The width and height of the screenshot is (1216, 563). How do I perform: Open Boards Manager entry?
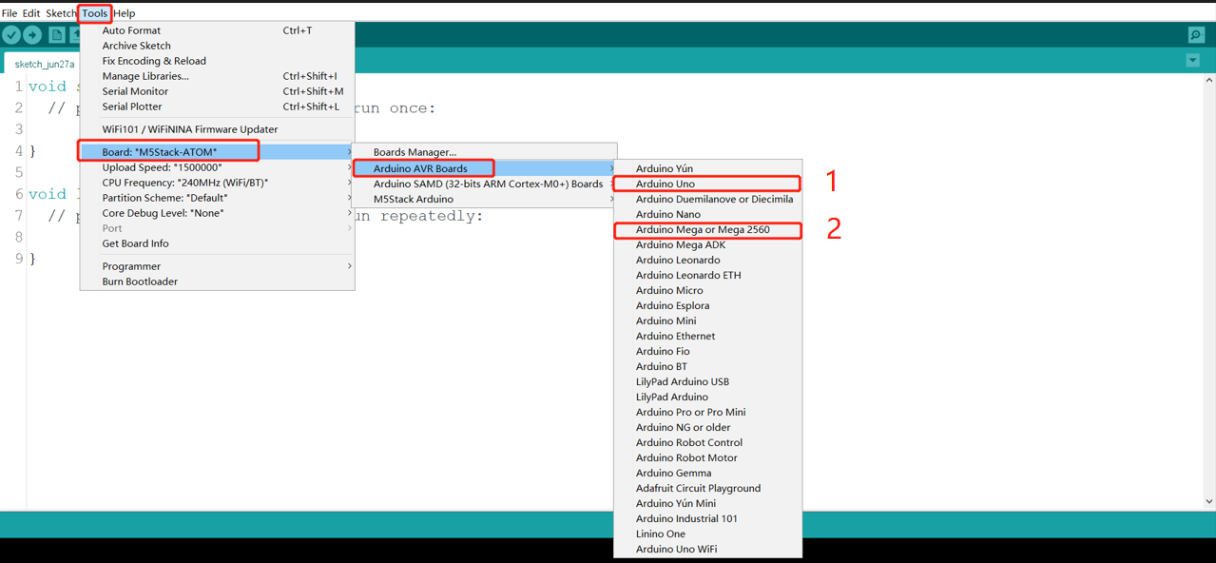(415, 152)
